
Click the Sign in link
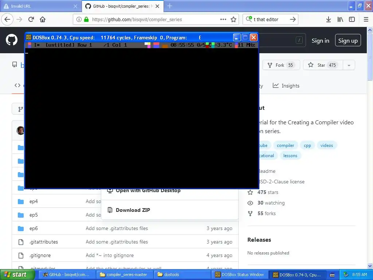point(321,41)
